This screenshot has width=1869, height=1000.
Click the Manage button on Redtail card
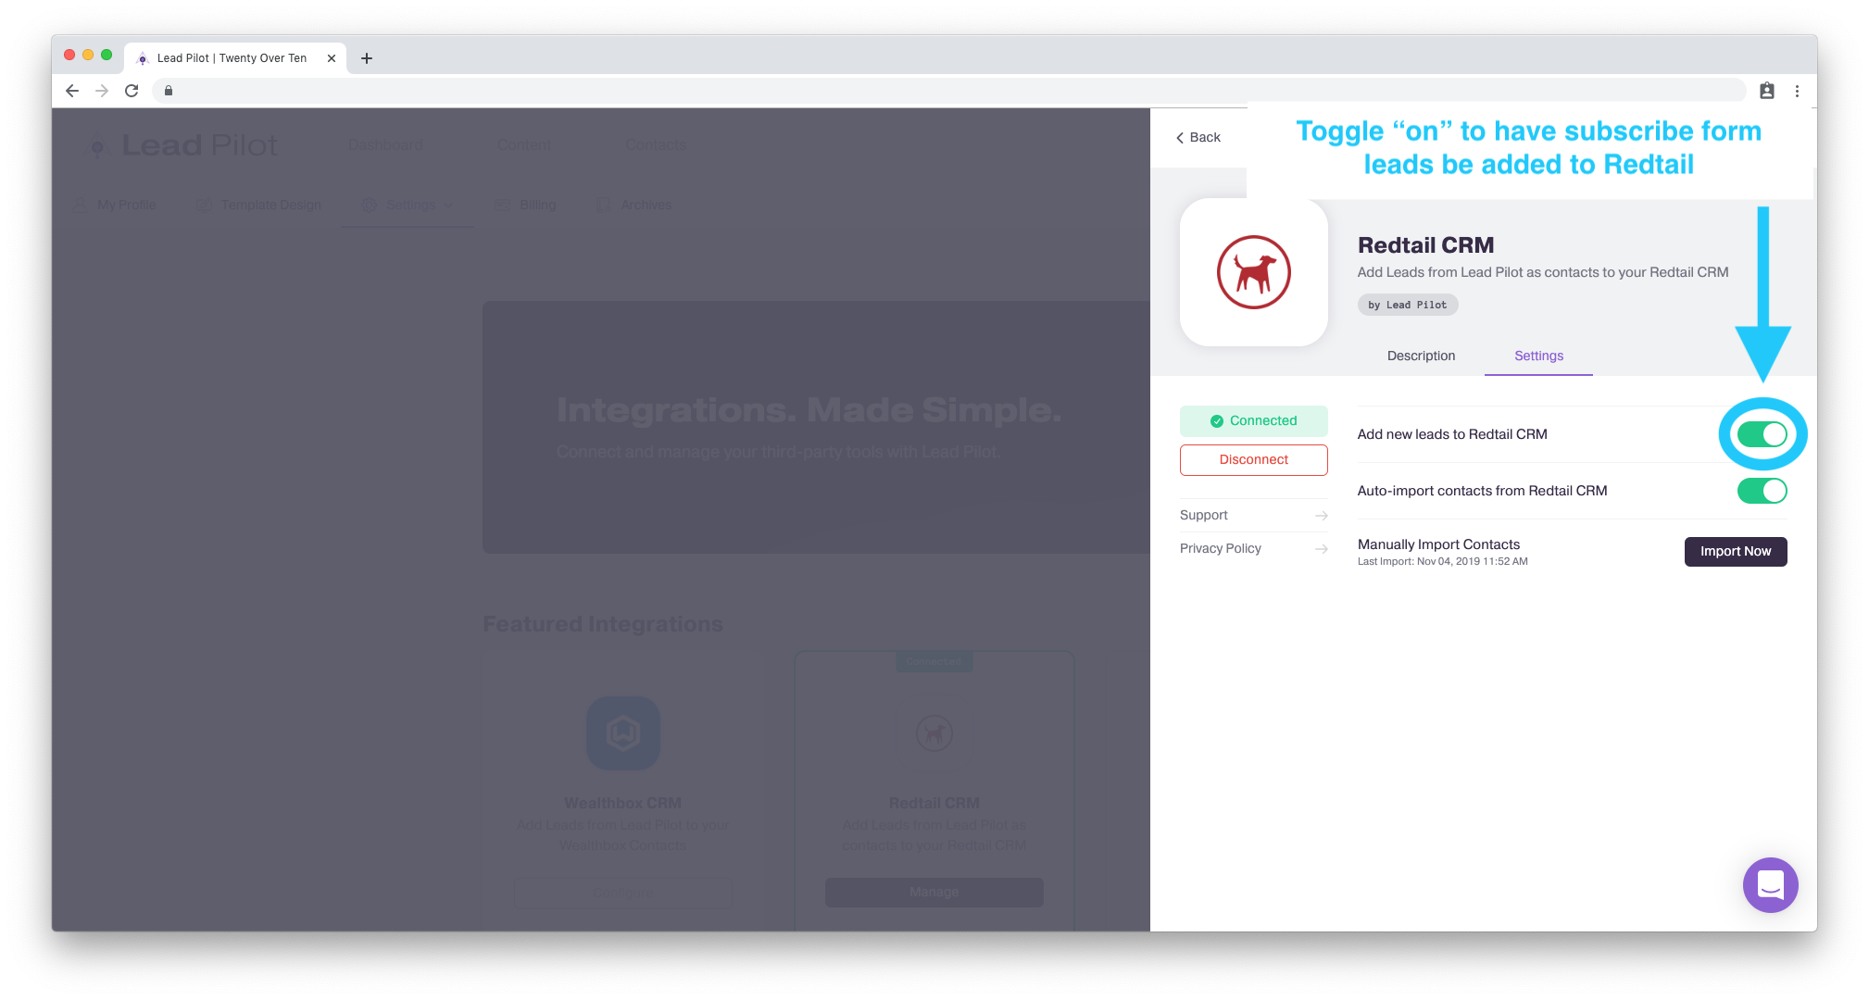[x=934, y=893]
